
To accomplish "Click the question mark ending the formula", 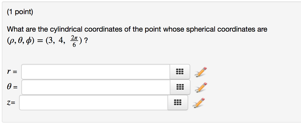I will pos(86,41).
